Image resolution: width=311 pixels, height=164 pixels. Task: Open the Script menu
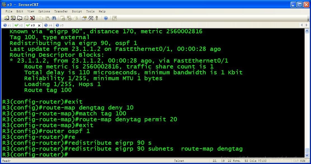[x=77, y=11]
